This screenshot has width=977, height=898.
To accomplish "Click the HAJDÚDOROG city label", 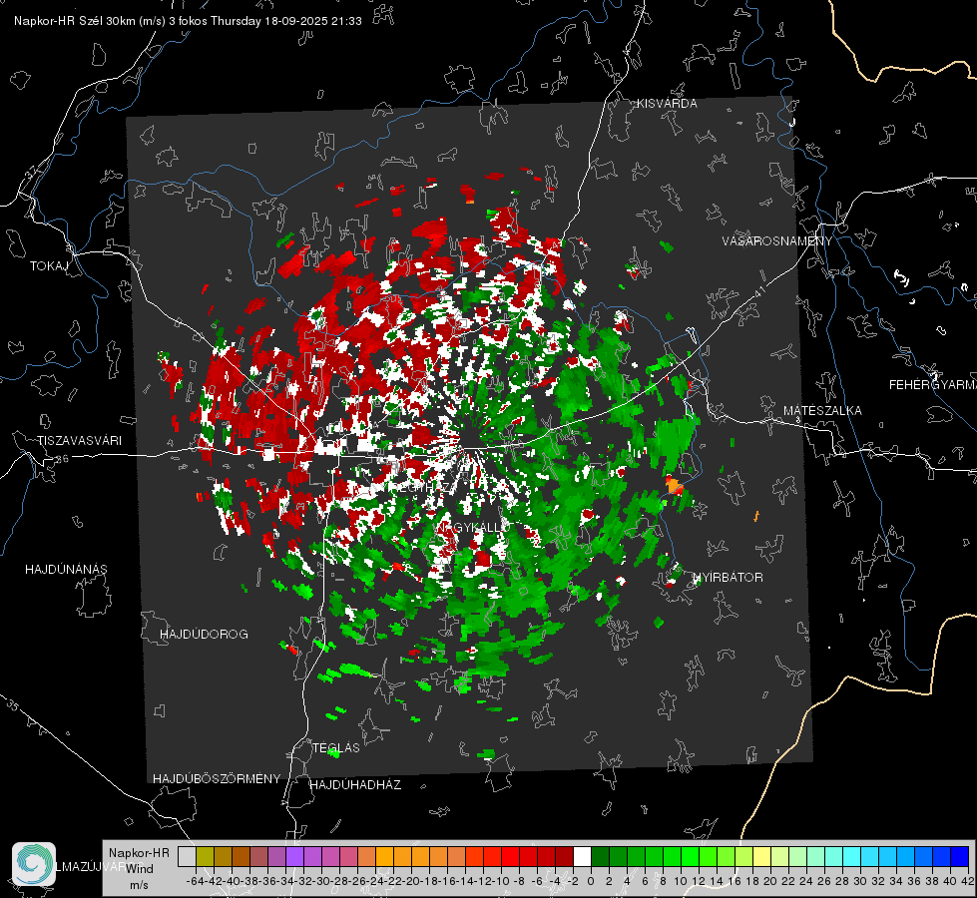I will coord(204,635).
